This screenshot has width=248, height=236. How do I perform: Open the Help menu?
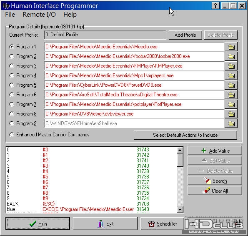click(70, 15)
